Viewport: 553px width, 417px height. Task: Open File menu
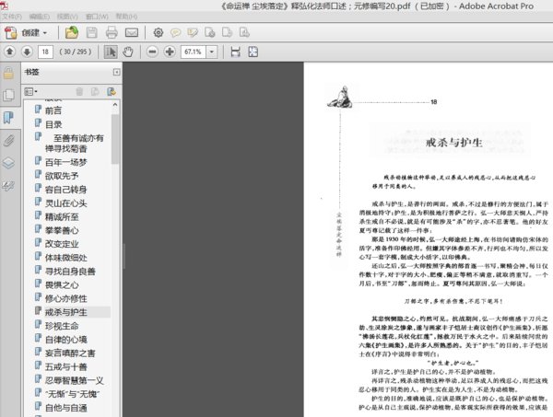coord(12,17)
